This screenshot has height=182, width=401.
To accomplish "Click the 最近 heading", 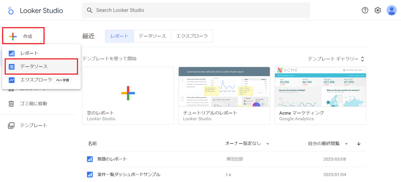I will pyautogui.click(x=88, y=36).
